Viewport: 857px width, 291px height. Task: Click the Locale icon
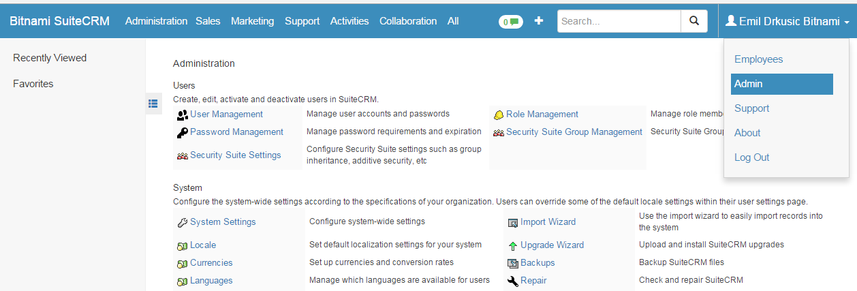tap(182, 245)
